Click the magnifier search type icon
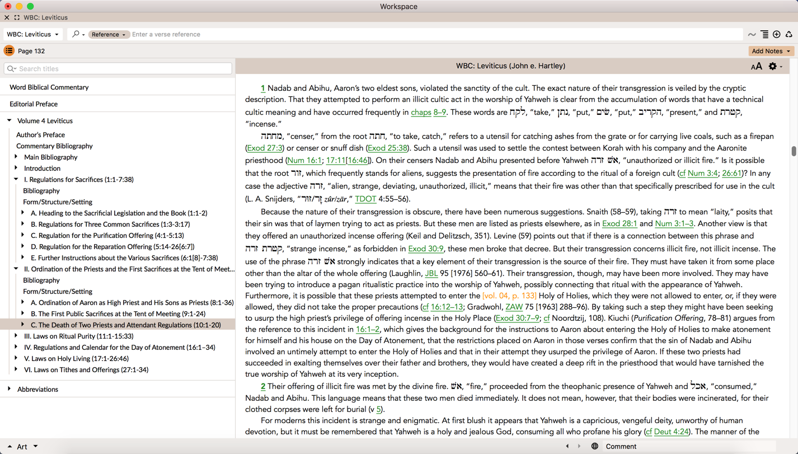798x454 pixels. [x=77, y=35]
